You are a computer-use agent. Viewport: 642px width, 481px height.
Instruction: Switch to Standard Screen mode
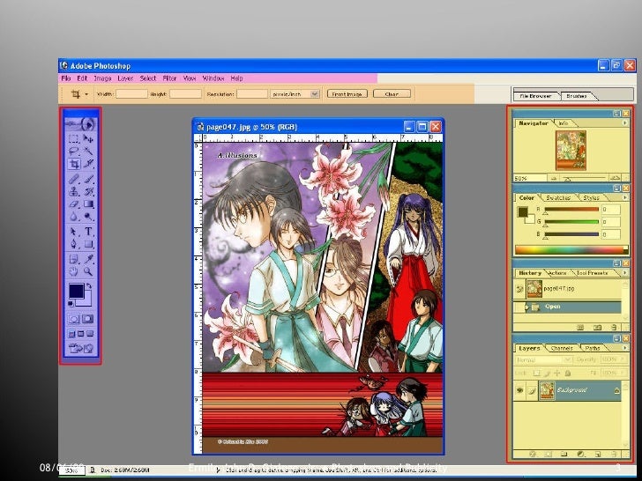(71, 334)
